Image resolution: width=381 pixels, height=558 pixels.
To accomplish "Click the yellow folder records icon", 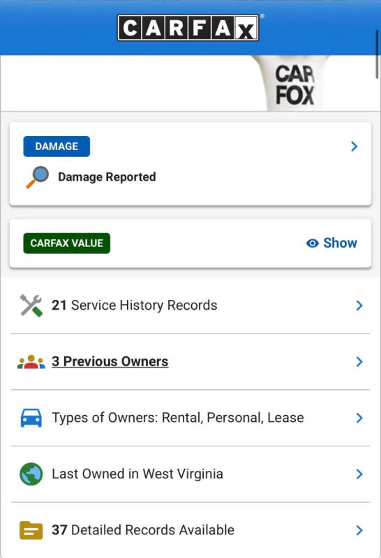I will coord(31,530).
